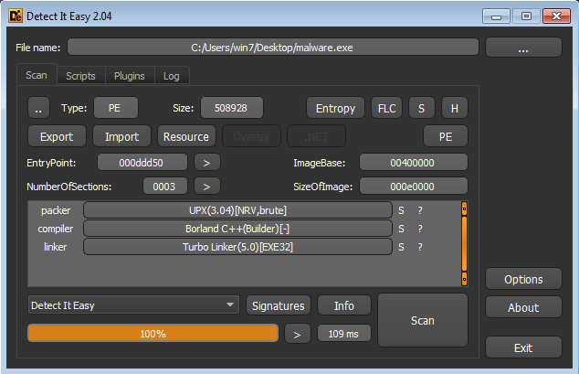Click the ".." button beside Type
579x374 pixels.
38,108
